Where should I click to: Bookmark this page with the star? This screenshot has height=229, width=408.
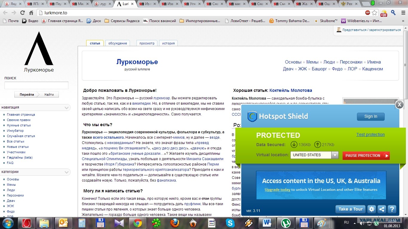(375, 13)
